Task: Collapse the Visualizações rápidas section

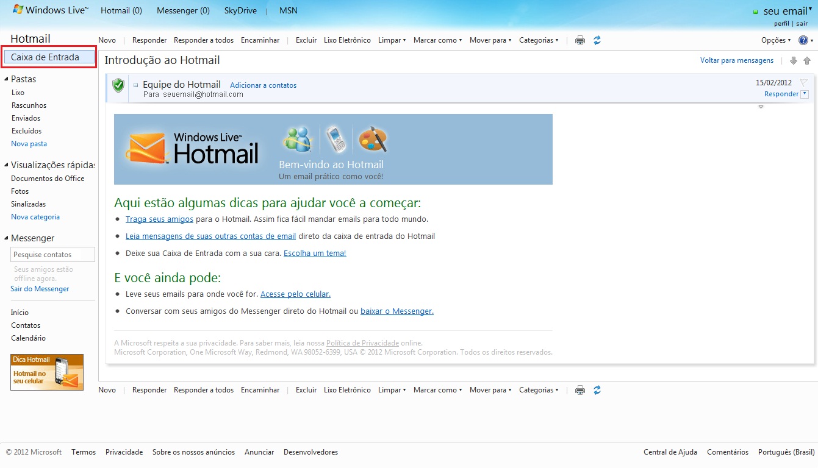Action: [6, 165]
